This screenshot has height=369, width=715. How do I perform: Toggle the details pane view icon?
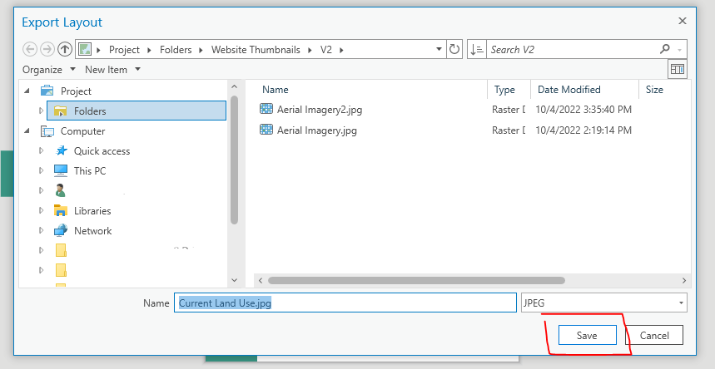point(678,69)
